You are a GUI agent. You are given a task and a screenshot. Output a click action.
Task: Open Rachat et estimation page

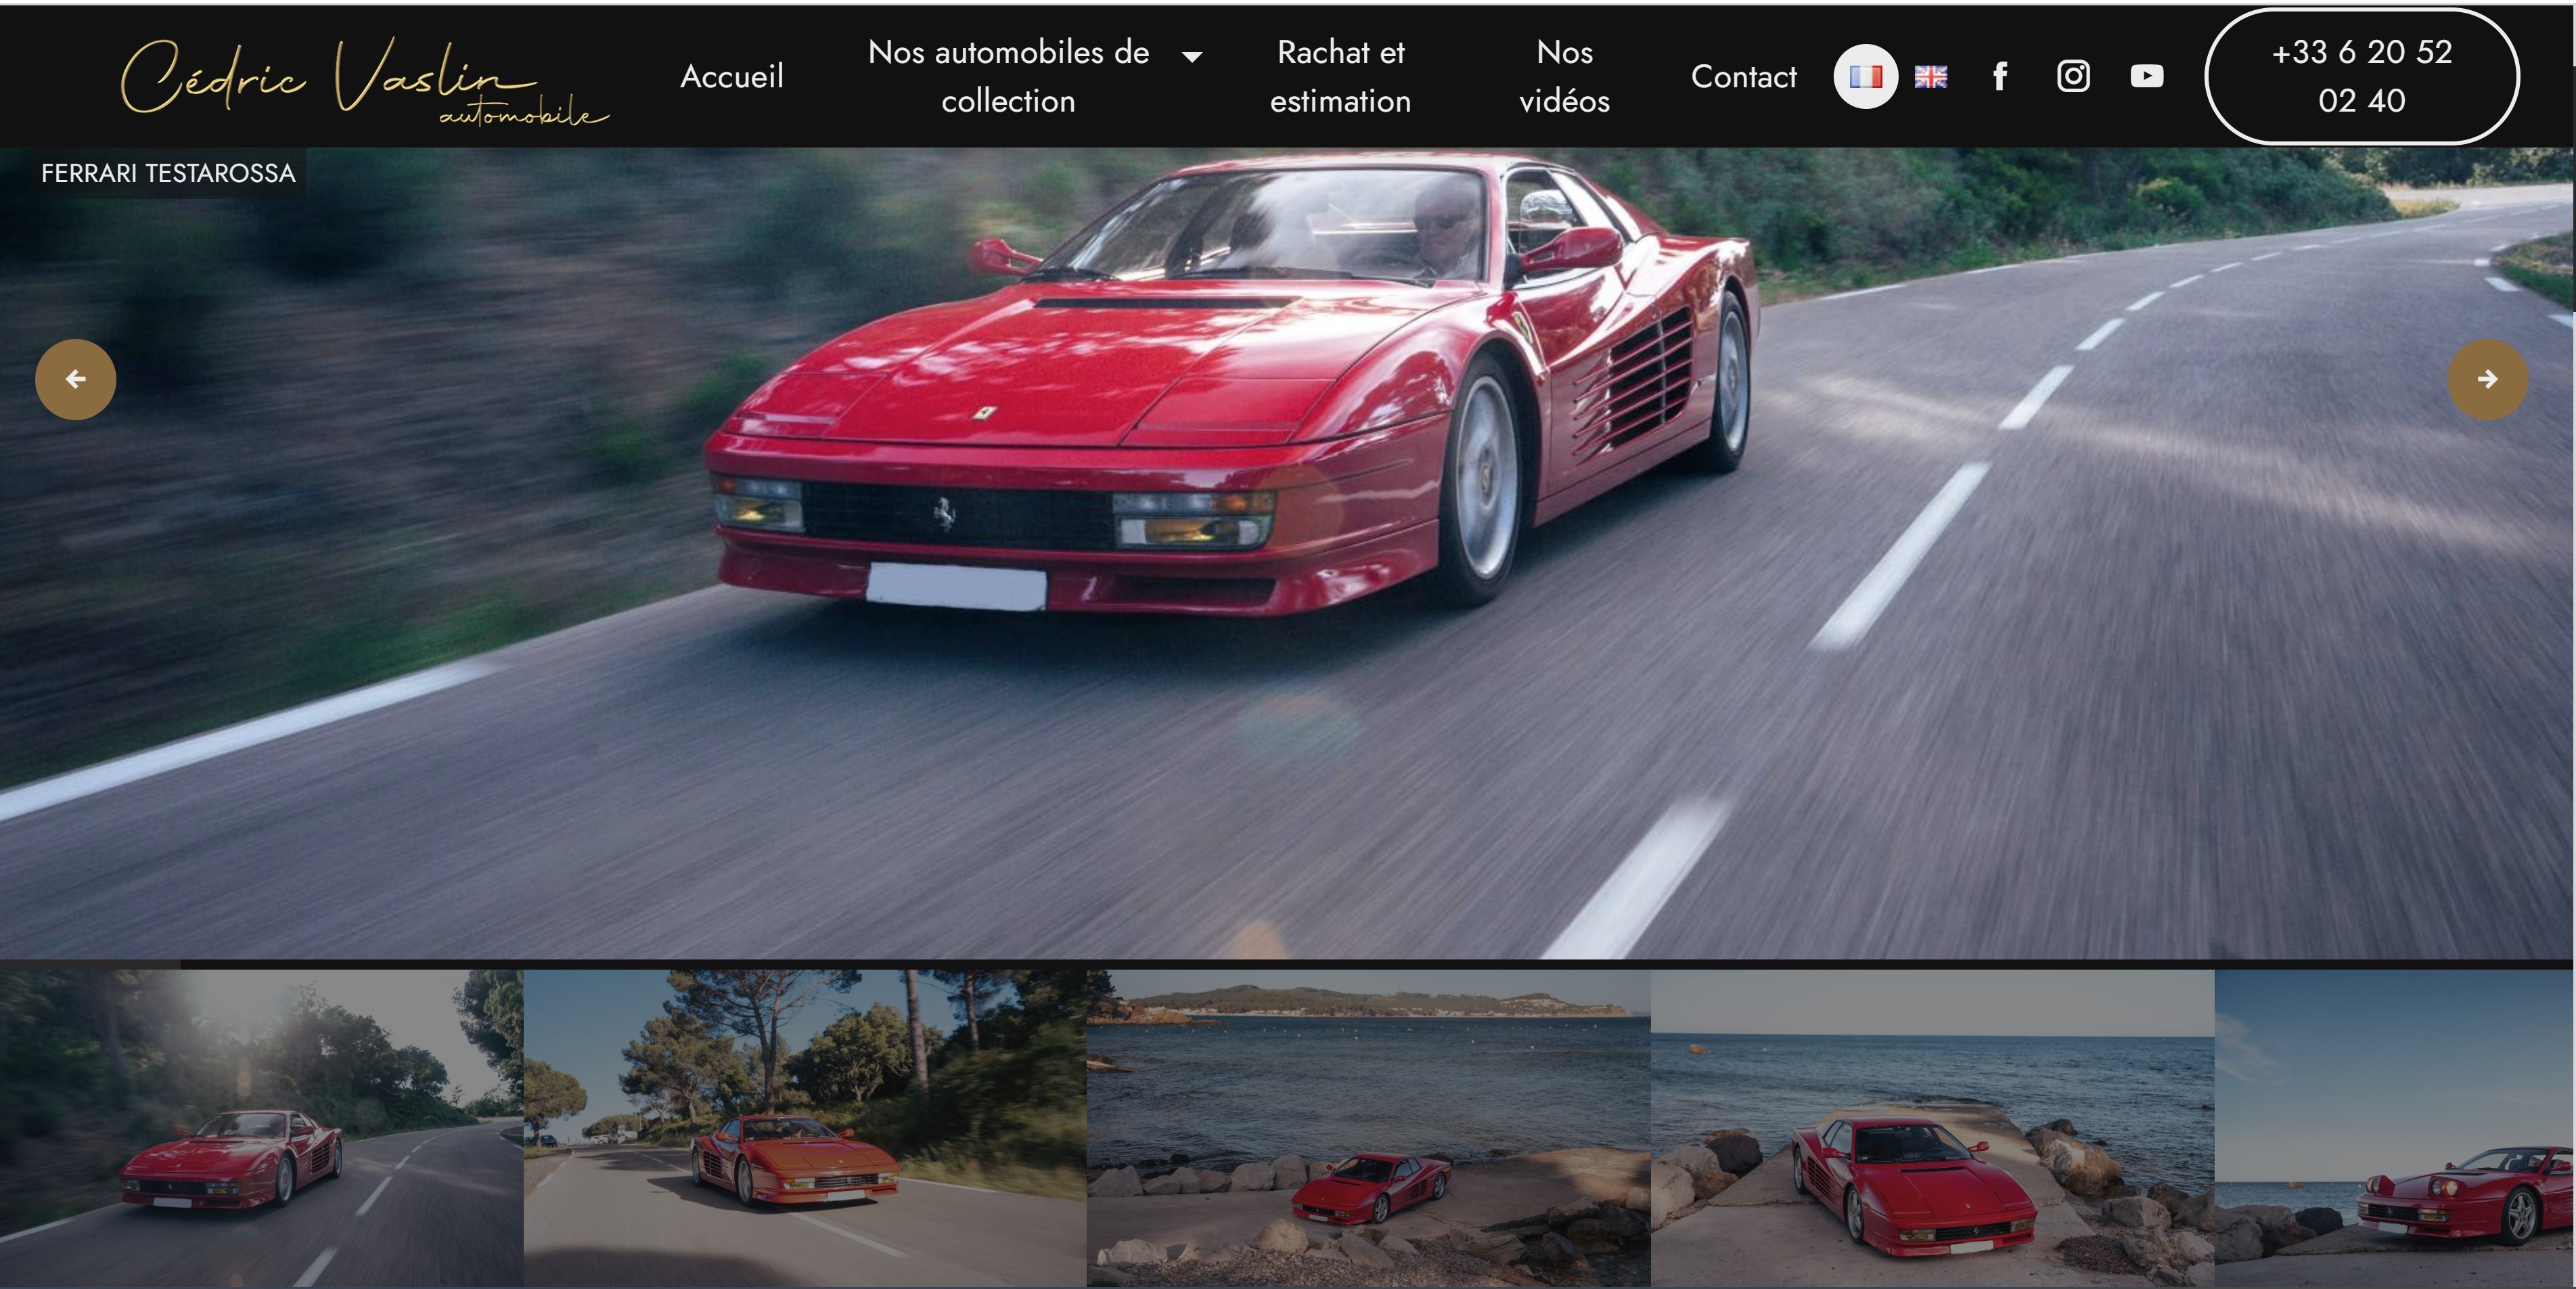1340,76
